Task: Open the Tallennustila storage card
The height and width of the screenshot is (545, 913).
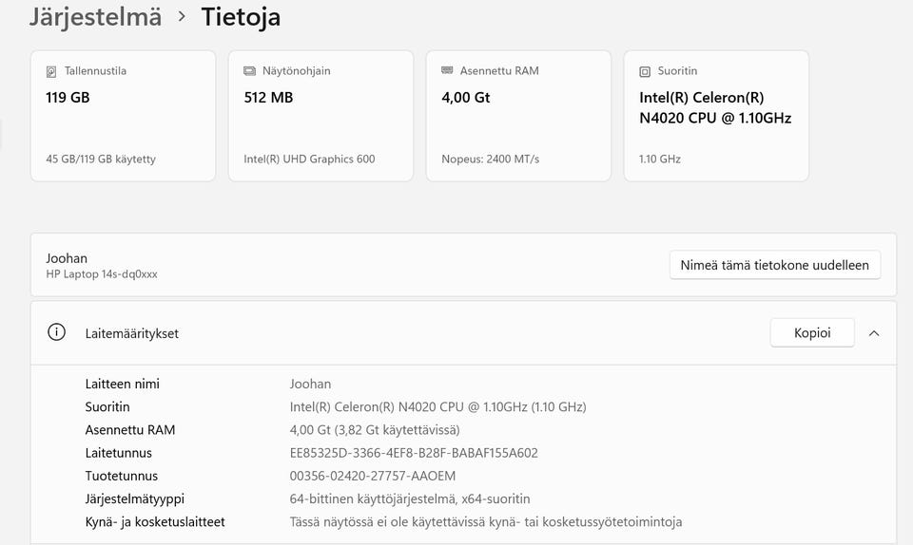Action: coord(123,116)
